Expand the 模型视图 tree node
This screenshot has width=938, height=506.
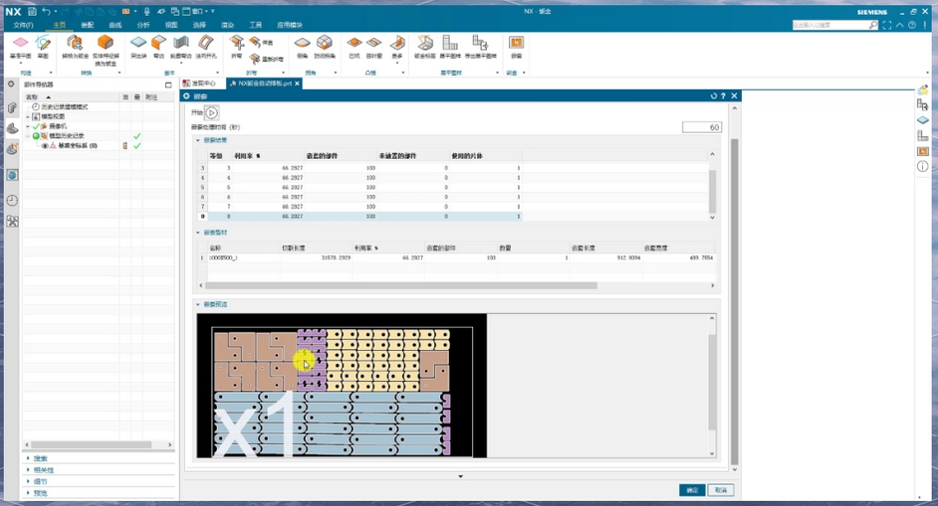[28, 117]
